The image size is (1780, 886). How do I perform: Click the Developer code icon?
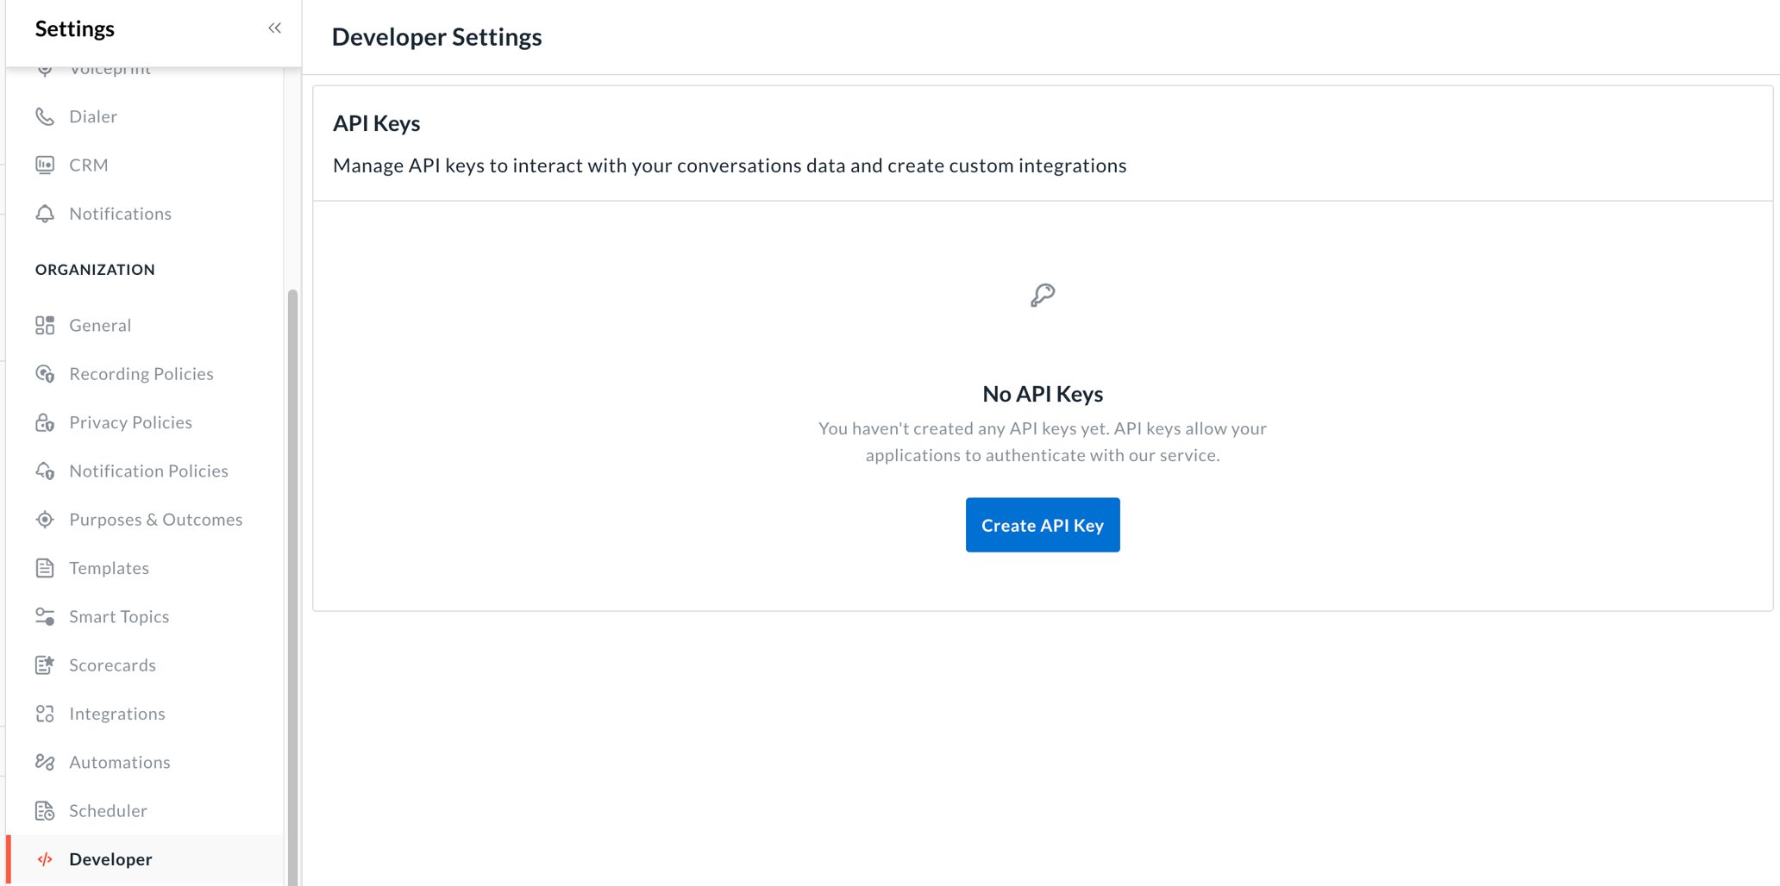[46, 858]
